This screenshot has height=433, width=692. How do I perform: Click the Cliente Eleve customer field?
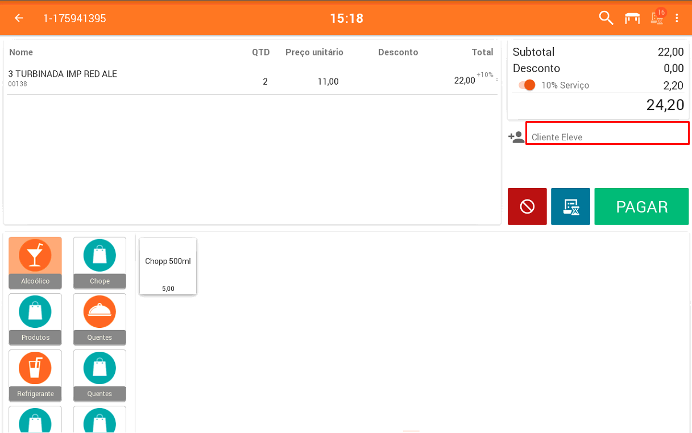click(607, 133)
